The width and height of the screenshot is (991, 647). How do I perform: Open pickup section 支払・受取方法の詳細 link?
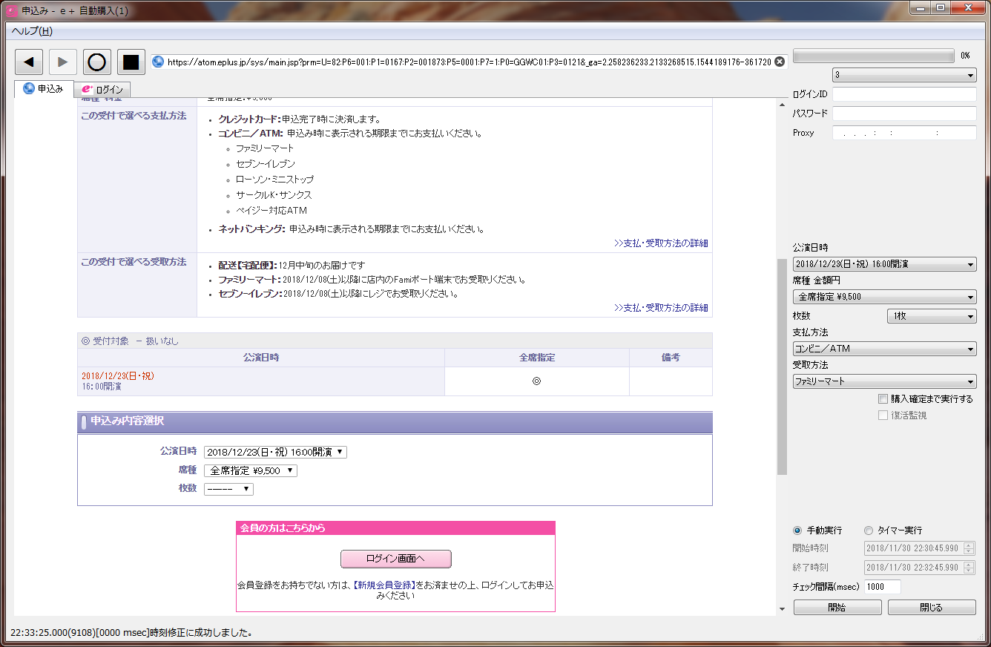tap(661, 308)
